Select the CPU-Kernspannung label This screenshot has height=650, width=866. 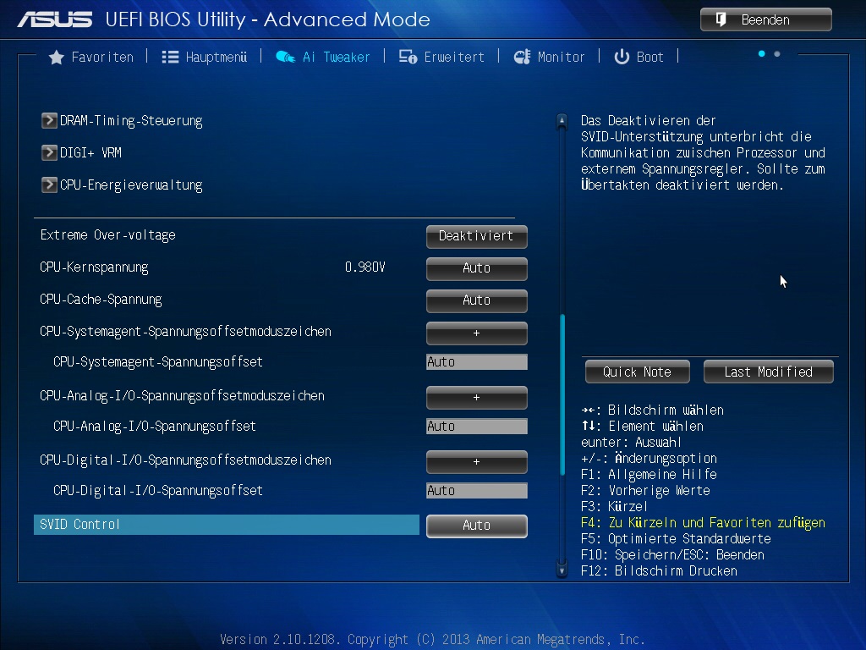click(94, 267)
